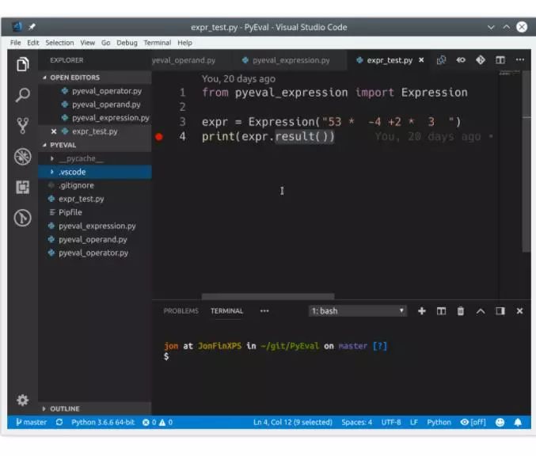Screen dimensions: 536x456
Task: Click the diamond git icon in editor toolbar
Action: tap(481, 60)
